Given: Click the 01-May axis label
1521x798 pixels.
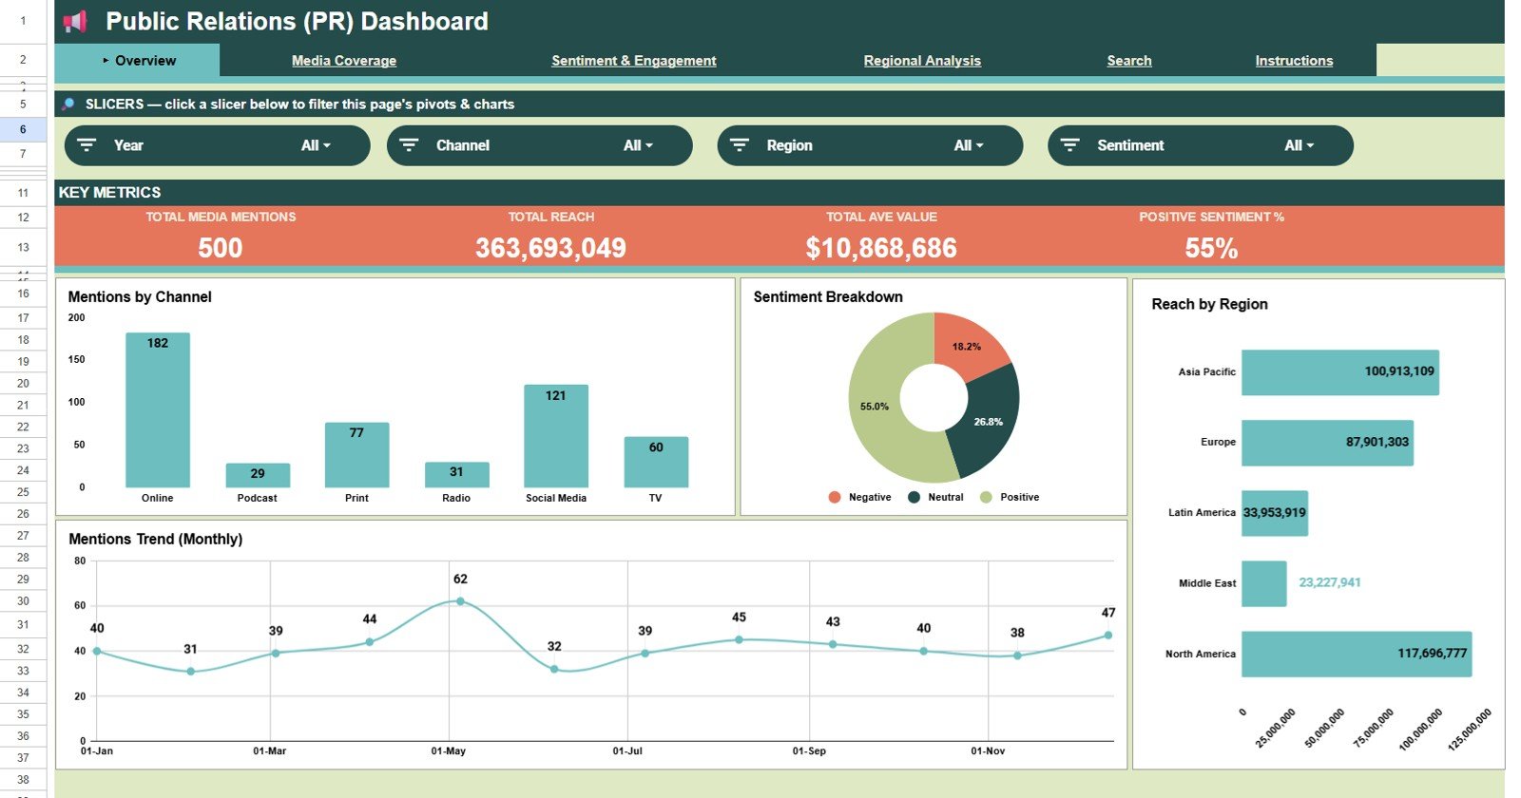Looking at the screenshot, I should (x=449, y=750).
